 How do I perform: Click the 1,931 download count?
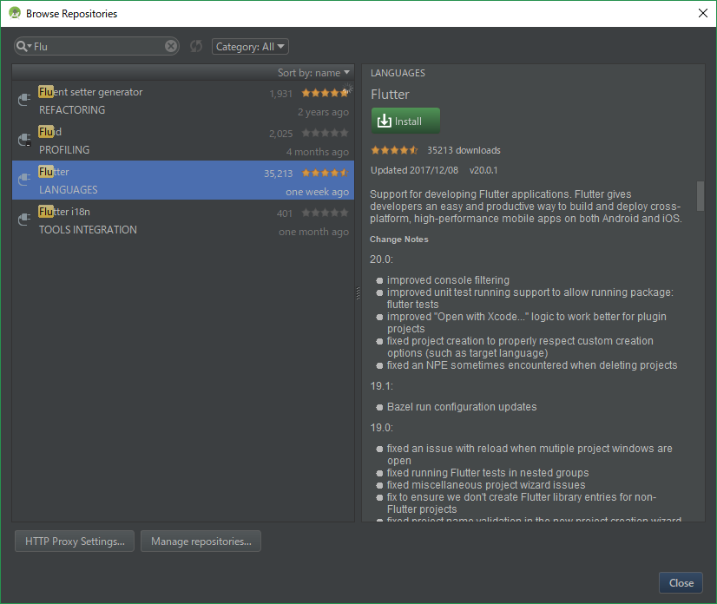click(x=280, y=94)
